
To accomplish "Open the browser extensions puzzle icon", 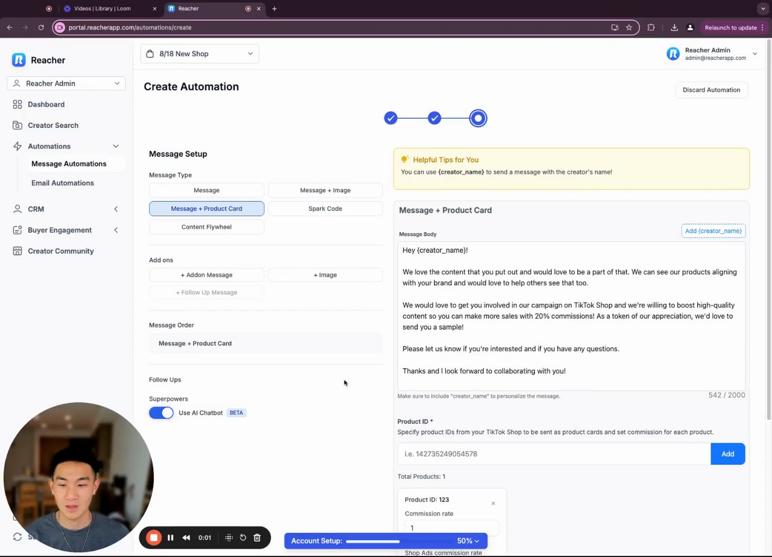I will [x=651, y=27].
